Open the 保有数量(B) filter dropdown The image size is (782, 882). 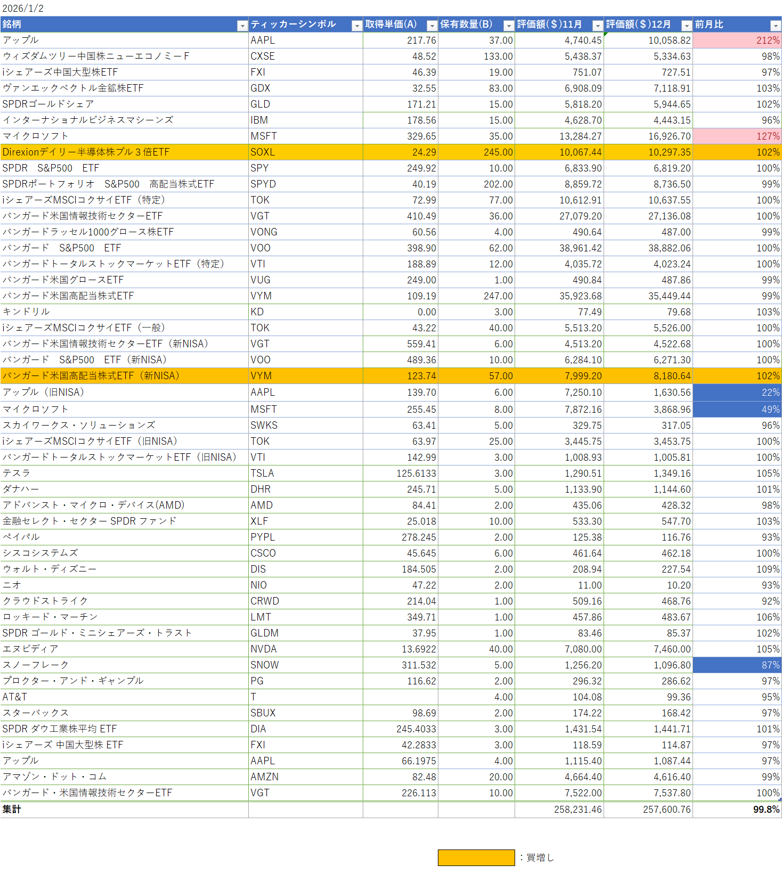point(509,26)
